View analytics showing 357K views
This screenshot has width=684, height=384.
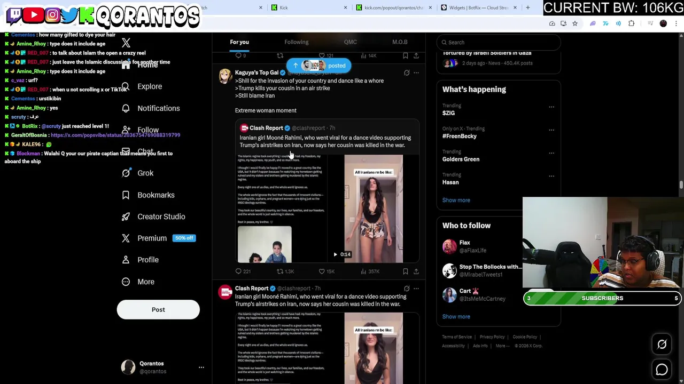point(370,271)
